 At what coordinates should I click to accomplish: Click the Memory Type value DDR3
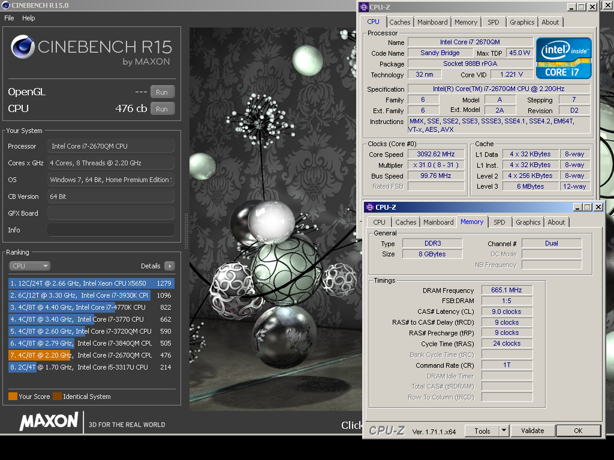(433, 243)
